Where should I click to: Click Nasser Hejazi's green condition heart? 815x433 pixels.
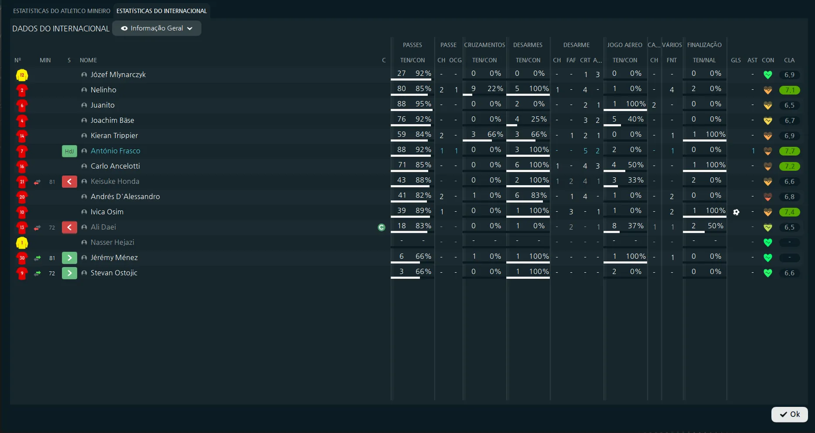tap(768, 243)
